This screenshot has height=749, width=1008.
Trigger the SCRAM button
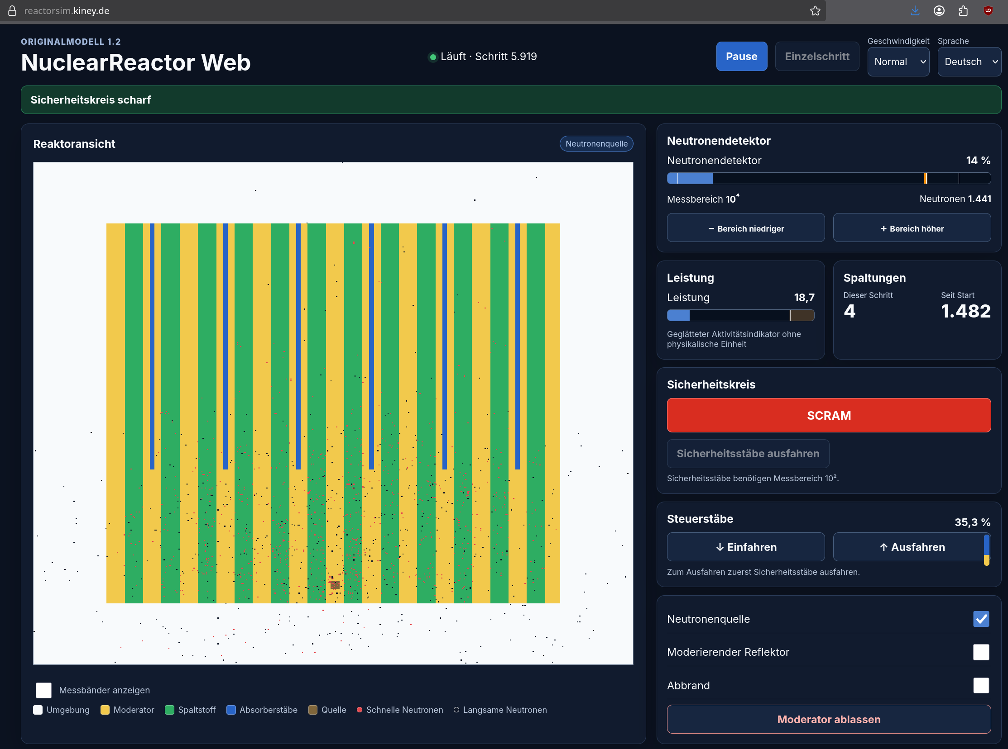(829, 415)
